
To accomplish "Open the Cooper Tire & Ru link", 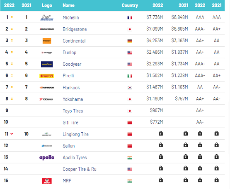I will pyautogui.click(x=80, y=169).
